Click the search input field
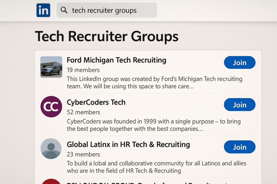The width and height of the screenshot is (277, 184). coord(108,10)
